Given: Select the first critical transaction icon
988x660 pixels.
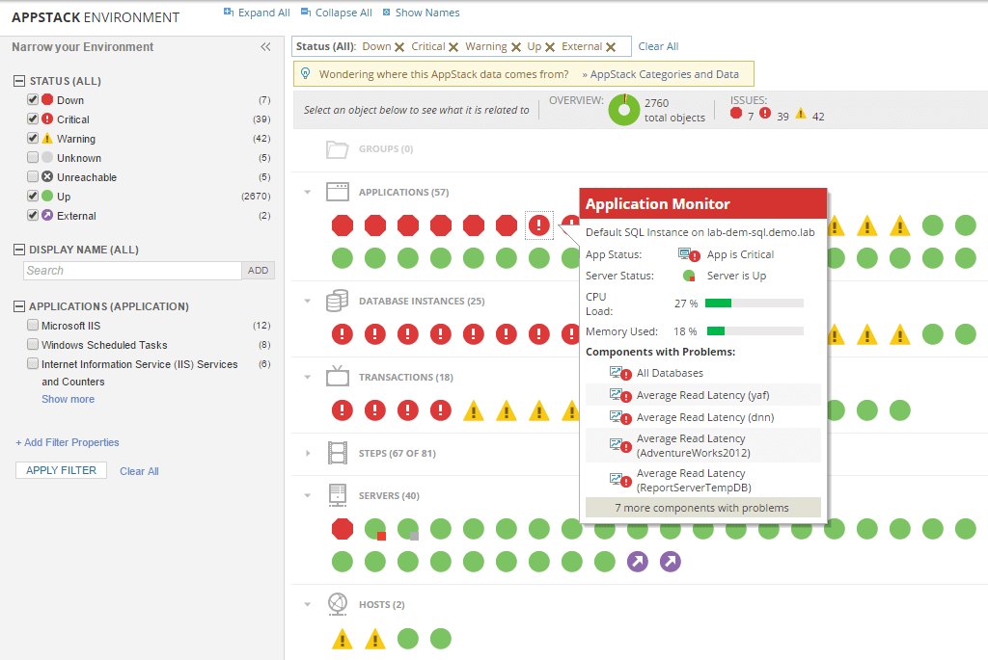Looking at the screenshot, I should click(x=343, y=410).
